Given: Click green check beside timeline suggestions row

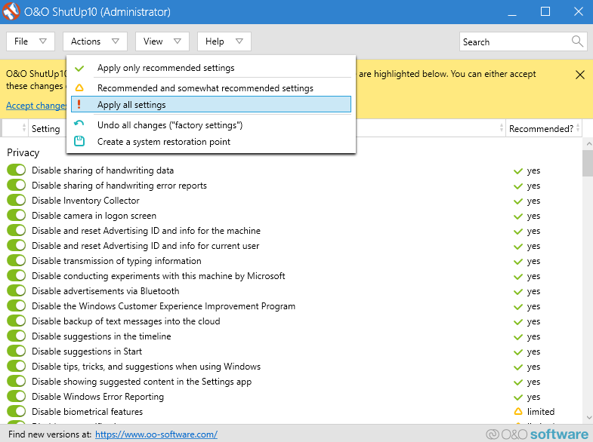Looking at the screenshot, I should click(x=518, y=337).
